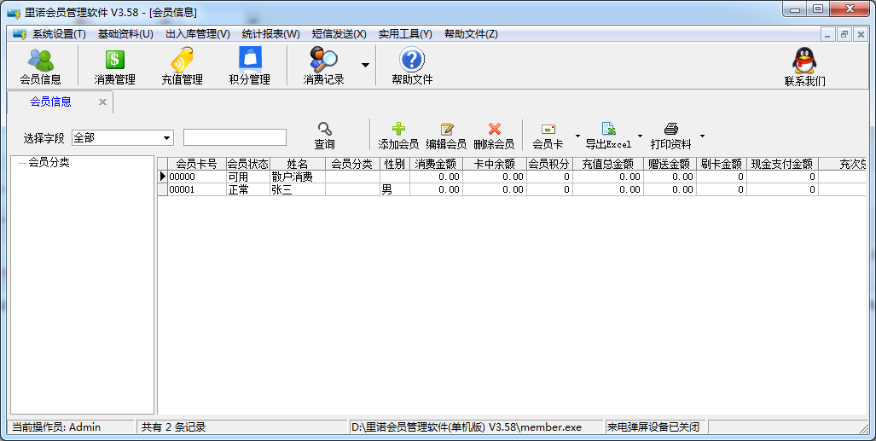Open the 打印资料 dropdown arrow
876x441 pixels.
click(x=702, y=136)
